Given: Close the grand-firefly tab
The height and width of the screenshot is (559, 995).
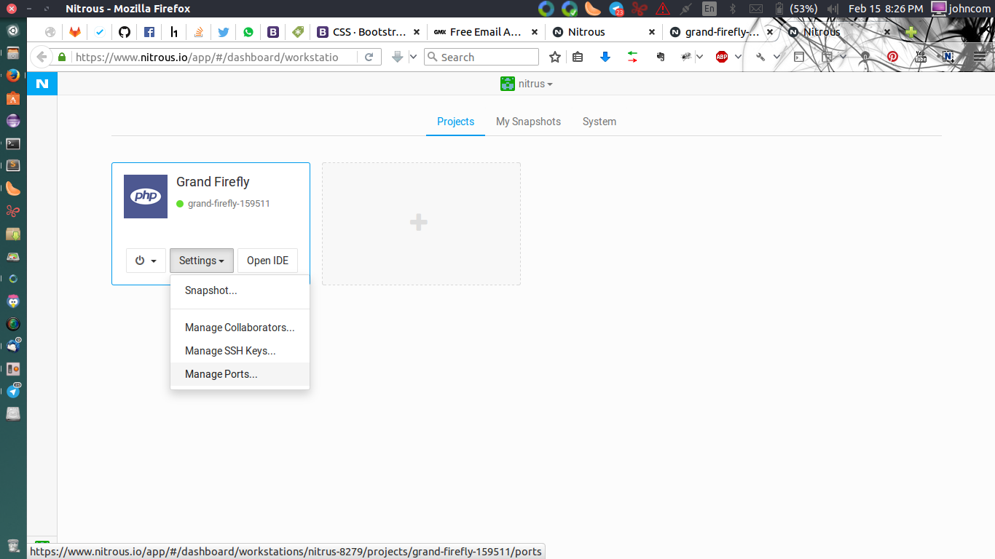Looking at the screenshot, I should (x=770, y=32).
